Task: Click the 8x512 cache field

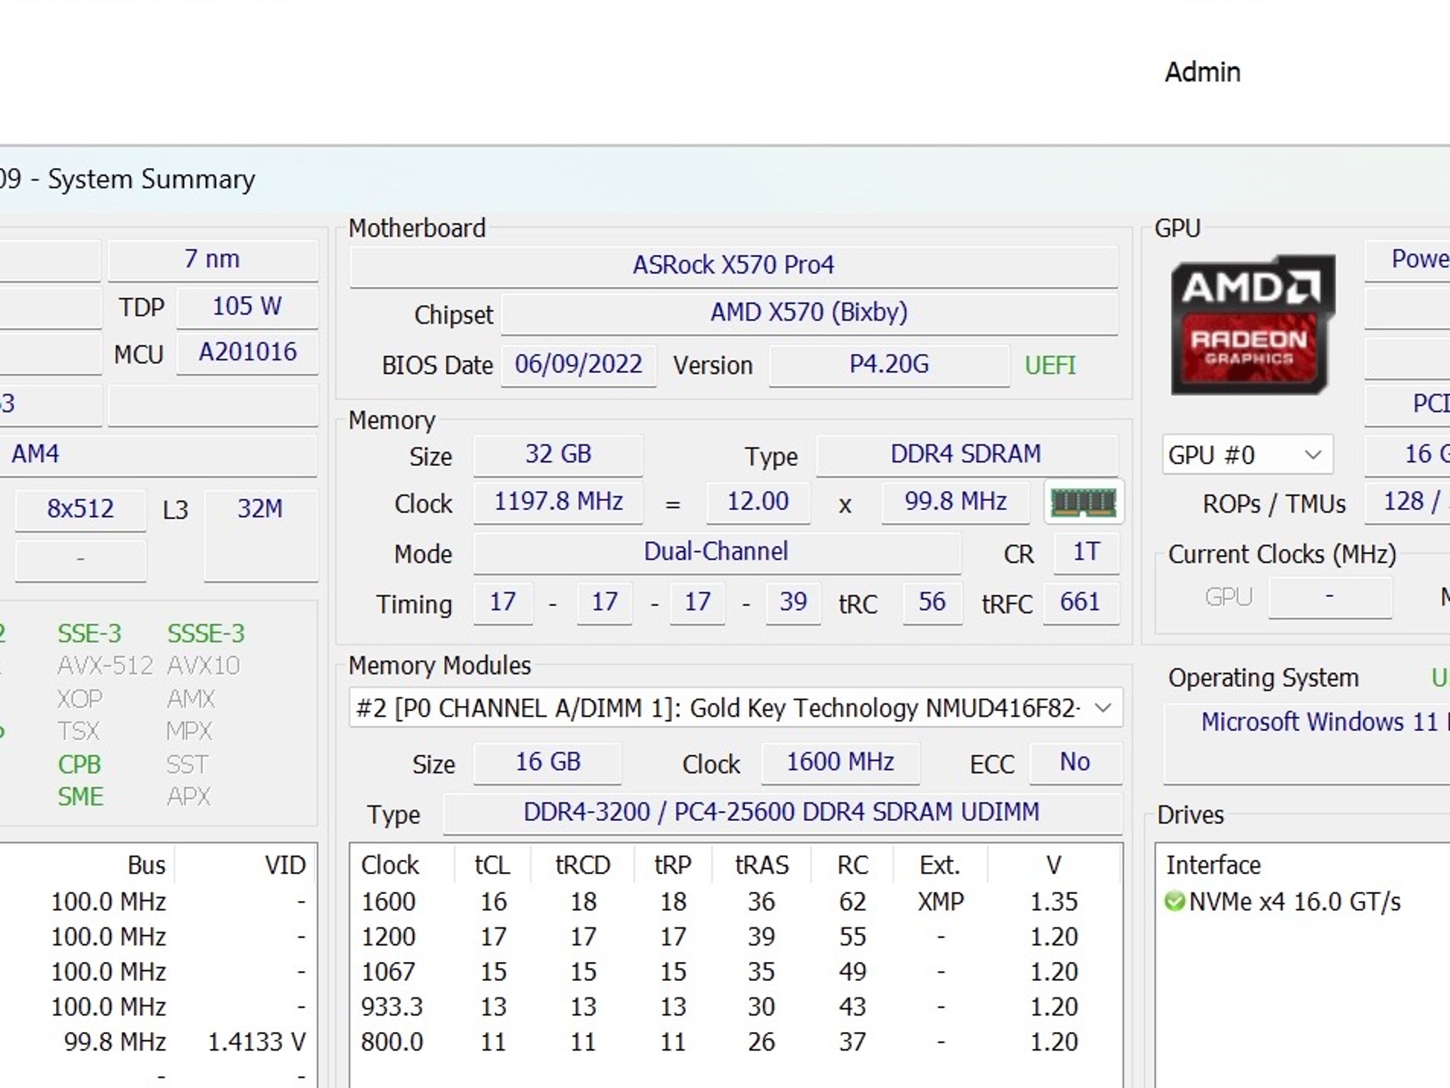Action: click(81, 510)
